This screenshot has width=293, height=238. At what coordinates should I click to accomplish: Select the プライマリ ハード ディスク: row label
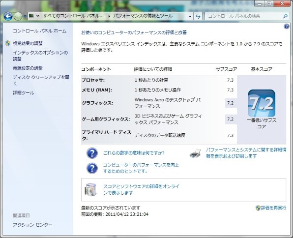[107, 135]
